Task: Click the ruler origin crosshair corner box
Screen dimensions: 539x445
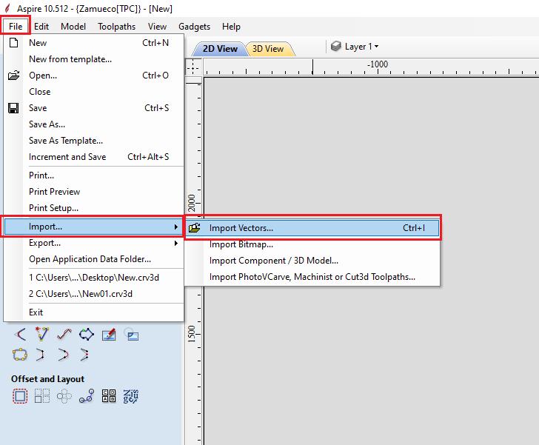Action: [192, 67]
